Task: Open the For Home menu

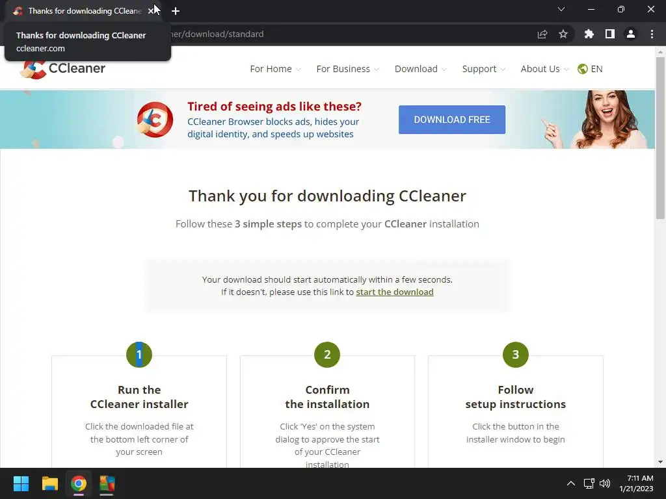Action: 275,69
